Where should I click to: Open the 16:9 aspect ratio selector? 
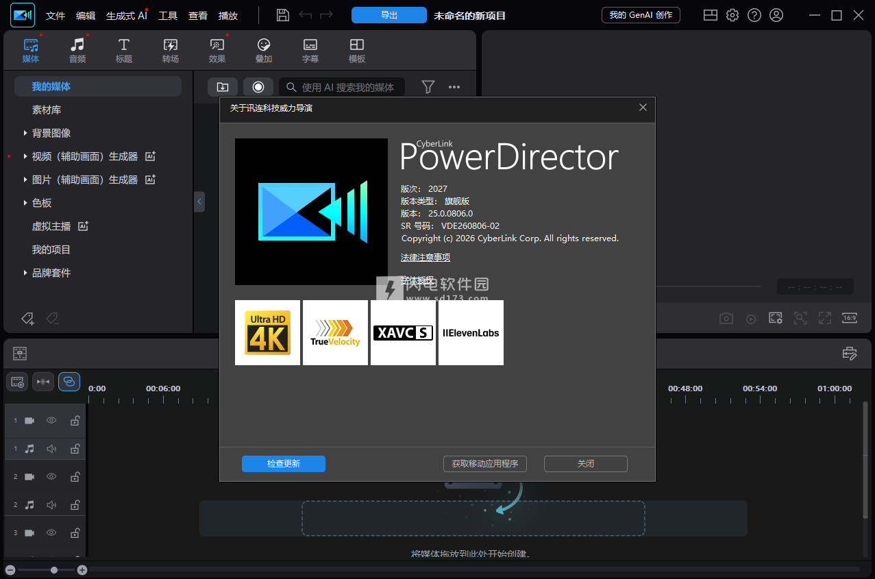point(850,318)
